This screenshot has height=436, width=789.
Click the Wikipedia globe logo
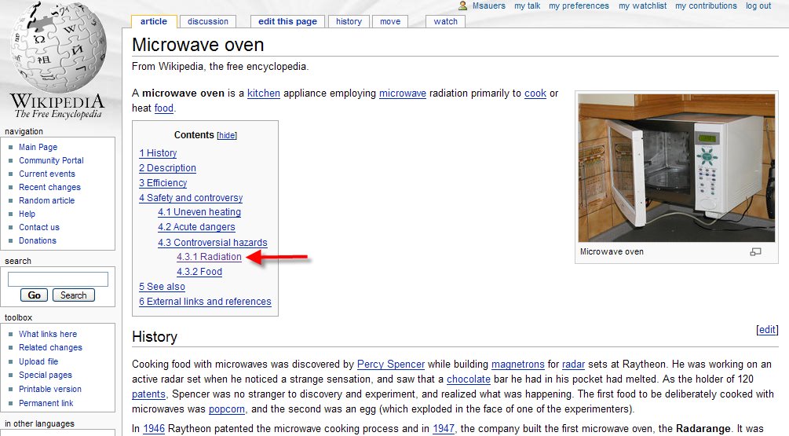point(57,49)
